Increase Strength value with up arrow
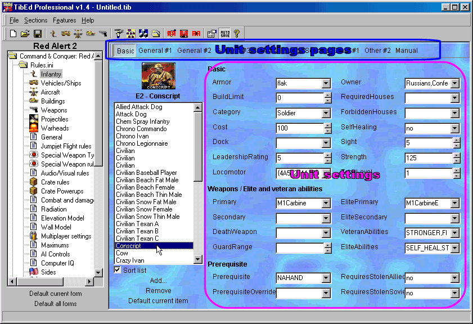This screenshot has height=324, width=473. click(x=457, y=155)
